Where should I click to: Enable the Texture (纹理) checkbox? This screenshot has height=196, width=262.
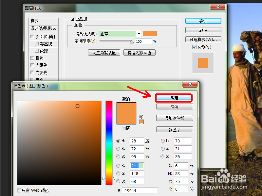[x=37, y=51]
